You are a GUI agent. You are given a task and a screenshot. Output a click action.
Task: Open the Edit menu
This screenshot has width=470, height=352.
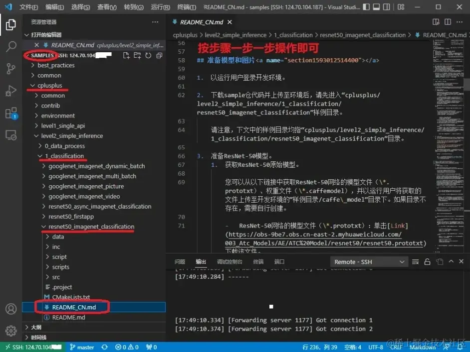tap(54, 7)
